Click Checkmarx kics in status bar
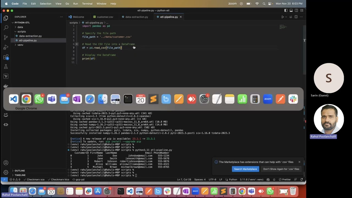Image resolution: width=352 pixels, height=198 pixels. click(x=59, y=180)
